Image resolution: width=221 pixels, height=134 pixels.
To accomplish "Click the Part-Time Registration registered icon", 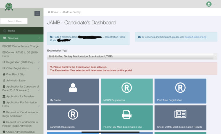I will (180, 88).
